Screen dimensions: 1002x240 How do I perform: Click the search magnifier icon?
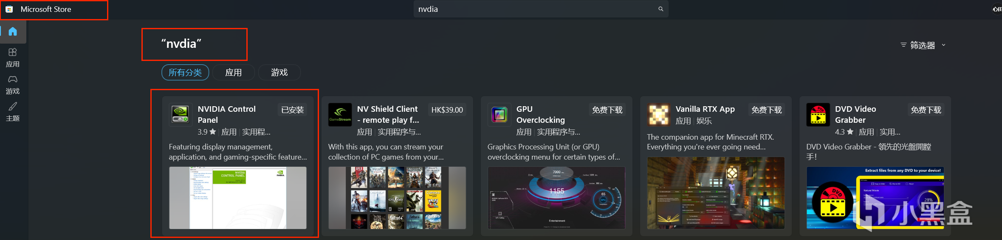660,9
